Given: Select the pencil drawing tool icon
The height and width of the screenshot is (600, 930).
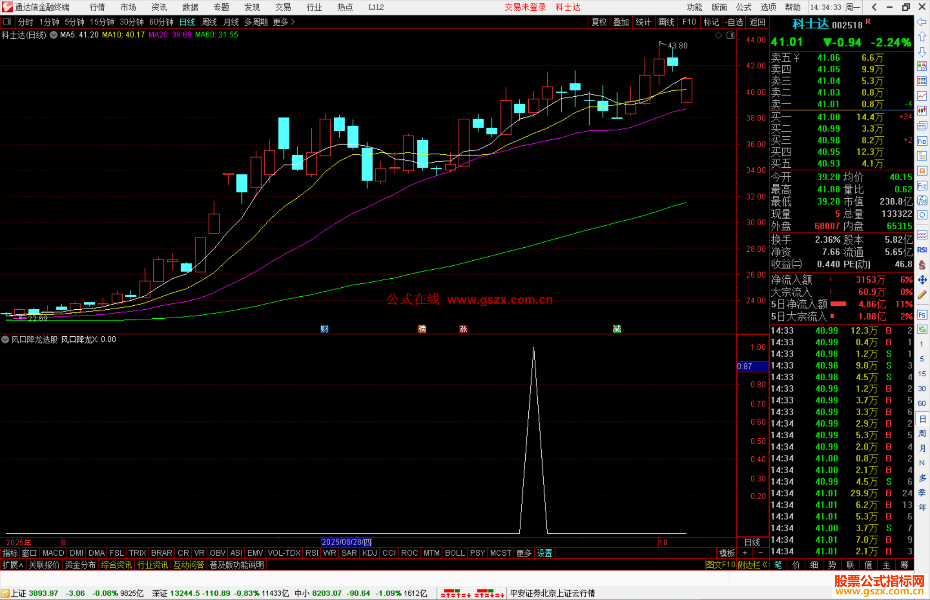Looking at the screenshot, I should point(922,295).
